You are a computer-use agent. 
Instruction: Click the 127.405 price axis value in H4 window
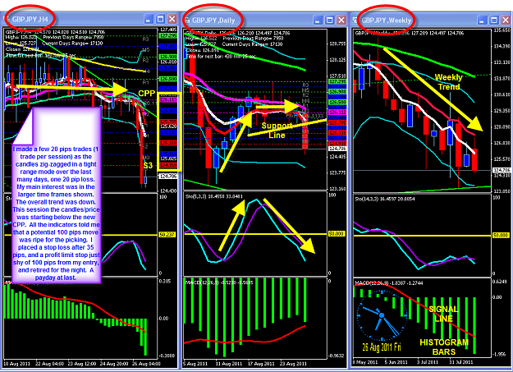pos(167,30)
